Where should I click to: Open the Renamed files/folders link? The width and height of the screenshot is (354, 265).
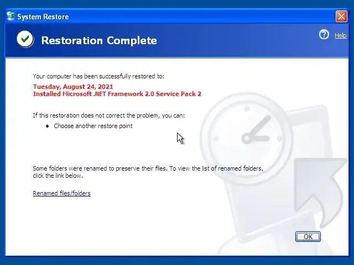point(61,193)
